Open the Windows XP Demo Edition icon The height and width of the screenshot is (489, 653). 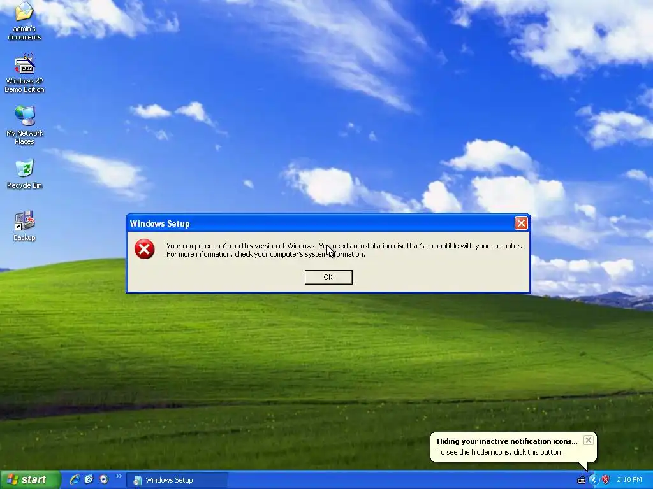[x=24, y=73]
